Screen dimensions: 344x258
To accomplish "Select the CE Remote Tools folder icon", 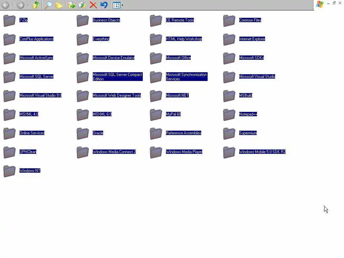I will tap(156, 20).
